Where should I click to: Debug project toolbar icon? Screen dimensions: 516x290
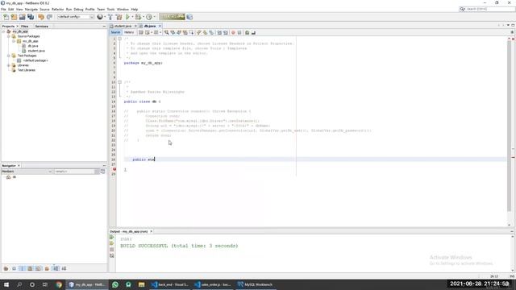pos(138,17)
